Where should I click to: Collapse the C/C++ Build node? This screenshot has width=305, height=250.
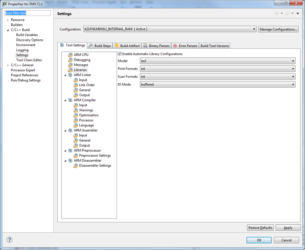pyautogui.click(x=8, y=30)
